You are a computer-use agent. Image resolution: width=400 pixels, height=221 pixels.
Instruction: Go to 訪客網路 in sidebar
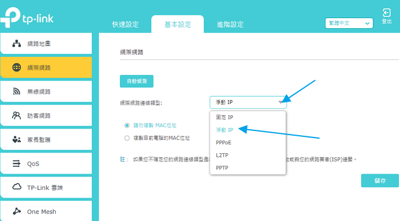(x=46, y=115)
